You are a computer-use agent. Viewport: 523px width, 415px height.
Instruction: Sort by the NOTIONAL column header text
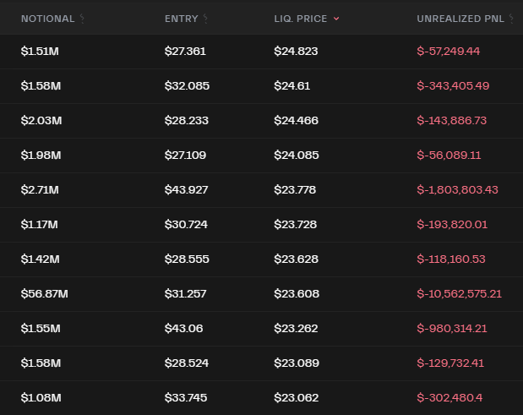coord(47,19)
